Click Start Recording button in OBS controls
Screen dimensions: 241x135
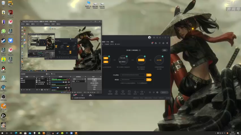(x=94, y=81)
